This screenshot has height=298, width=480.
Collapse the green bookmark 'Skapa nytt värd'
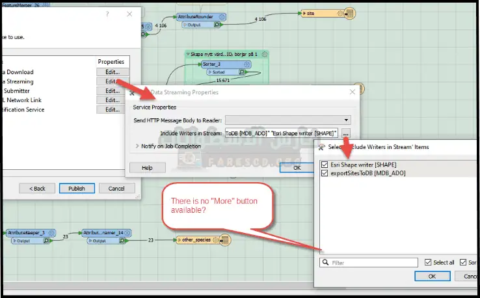pyautogui.click(x=188, y=53)
